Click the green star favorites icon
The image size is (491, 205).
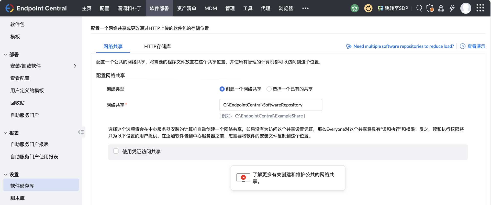354,8
